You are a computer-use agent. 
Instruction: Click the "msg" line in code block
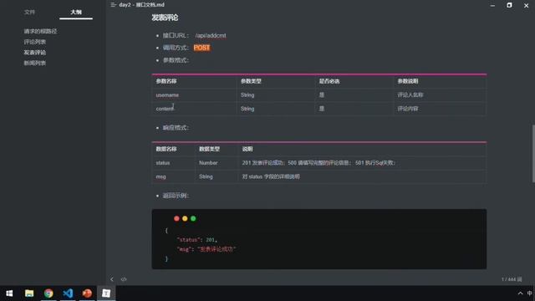click(206, 249)
